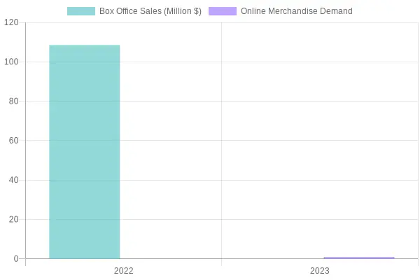Image resolution: width=420 pixels, height=280 pixels.
Task: Click the purple Online Merchandise Demand swatch
Action: coord(223,11)
